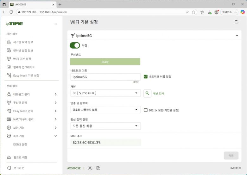Enable 802.1x 보안 checkbox

coord(146,110)
